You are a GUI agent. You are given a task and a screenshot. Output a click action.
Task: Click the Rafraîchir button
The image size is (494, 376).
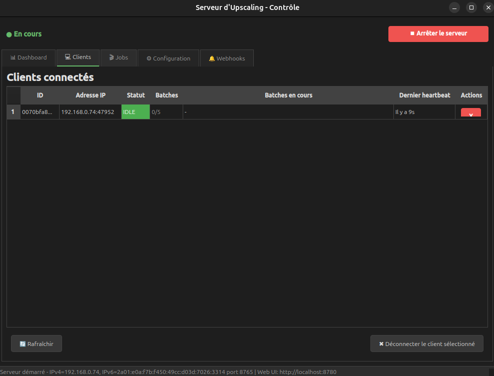coord(36,343)
